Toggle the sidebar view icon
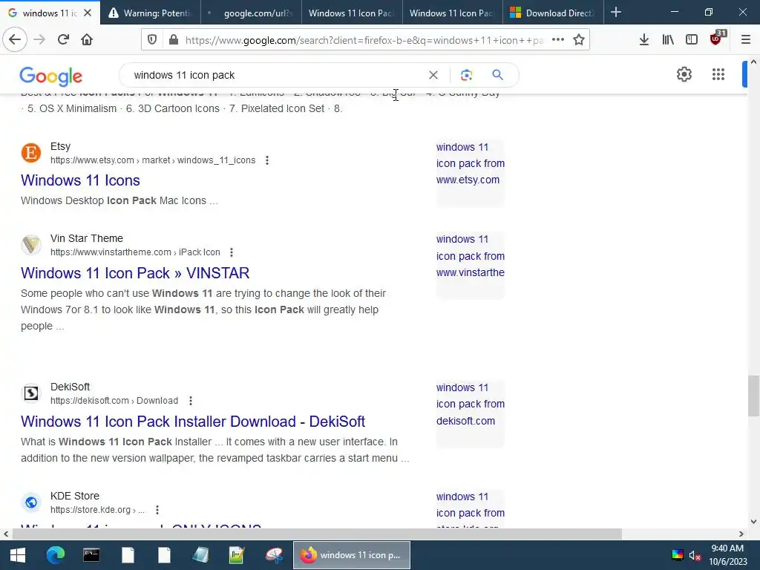Viewport: 760px width, 570px height. [692, 40]
